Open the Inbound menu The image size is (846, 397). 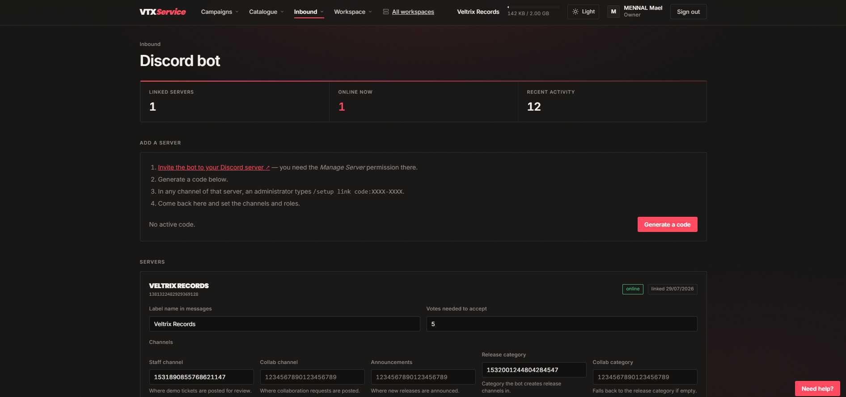[x=309, y=12]
